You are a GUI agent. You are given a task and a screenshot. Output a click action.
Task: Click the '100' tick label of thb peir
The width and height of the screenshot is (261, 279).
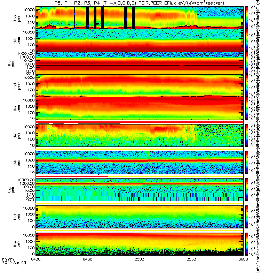pos(31,166)
